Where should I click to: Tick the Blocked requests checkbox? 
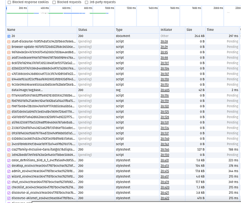tap(54, 2)
